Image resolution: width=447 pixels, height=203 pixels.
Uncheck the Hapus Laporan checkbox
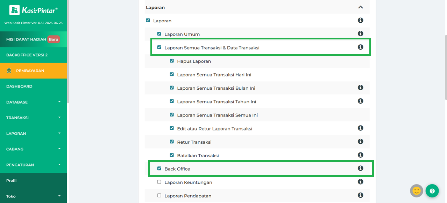[172, 61]
